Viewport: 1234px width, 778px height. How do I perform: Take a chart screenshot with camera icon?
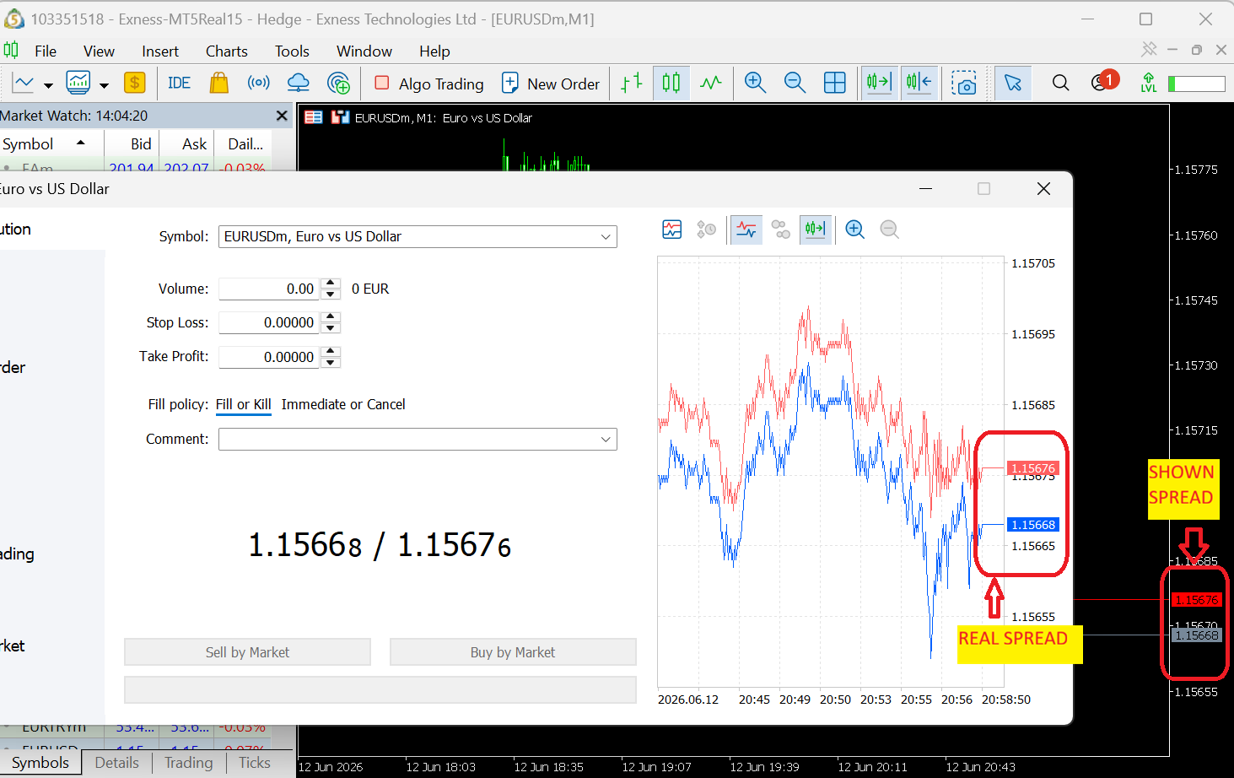(964, 83)
